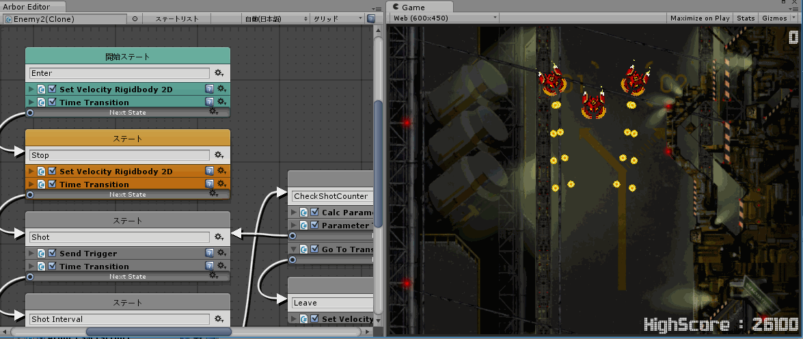
Task: Open the グリッド grid dropdown
Action: tap(337, 18)
